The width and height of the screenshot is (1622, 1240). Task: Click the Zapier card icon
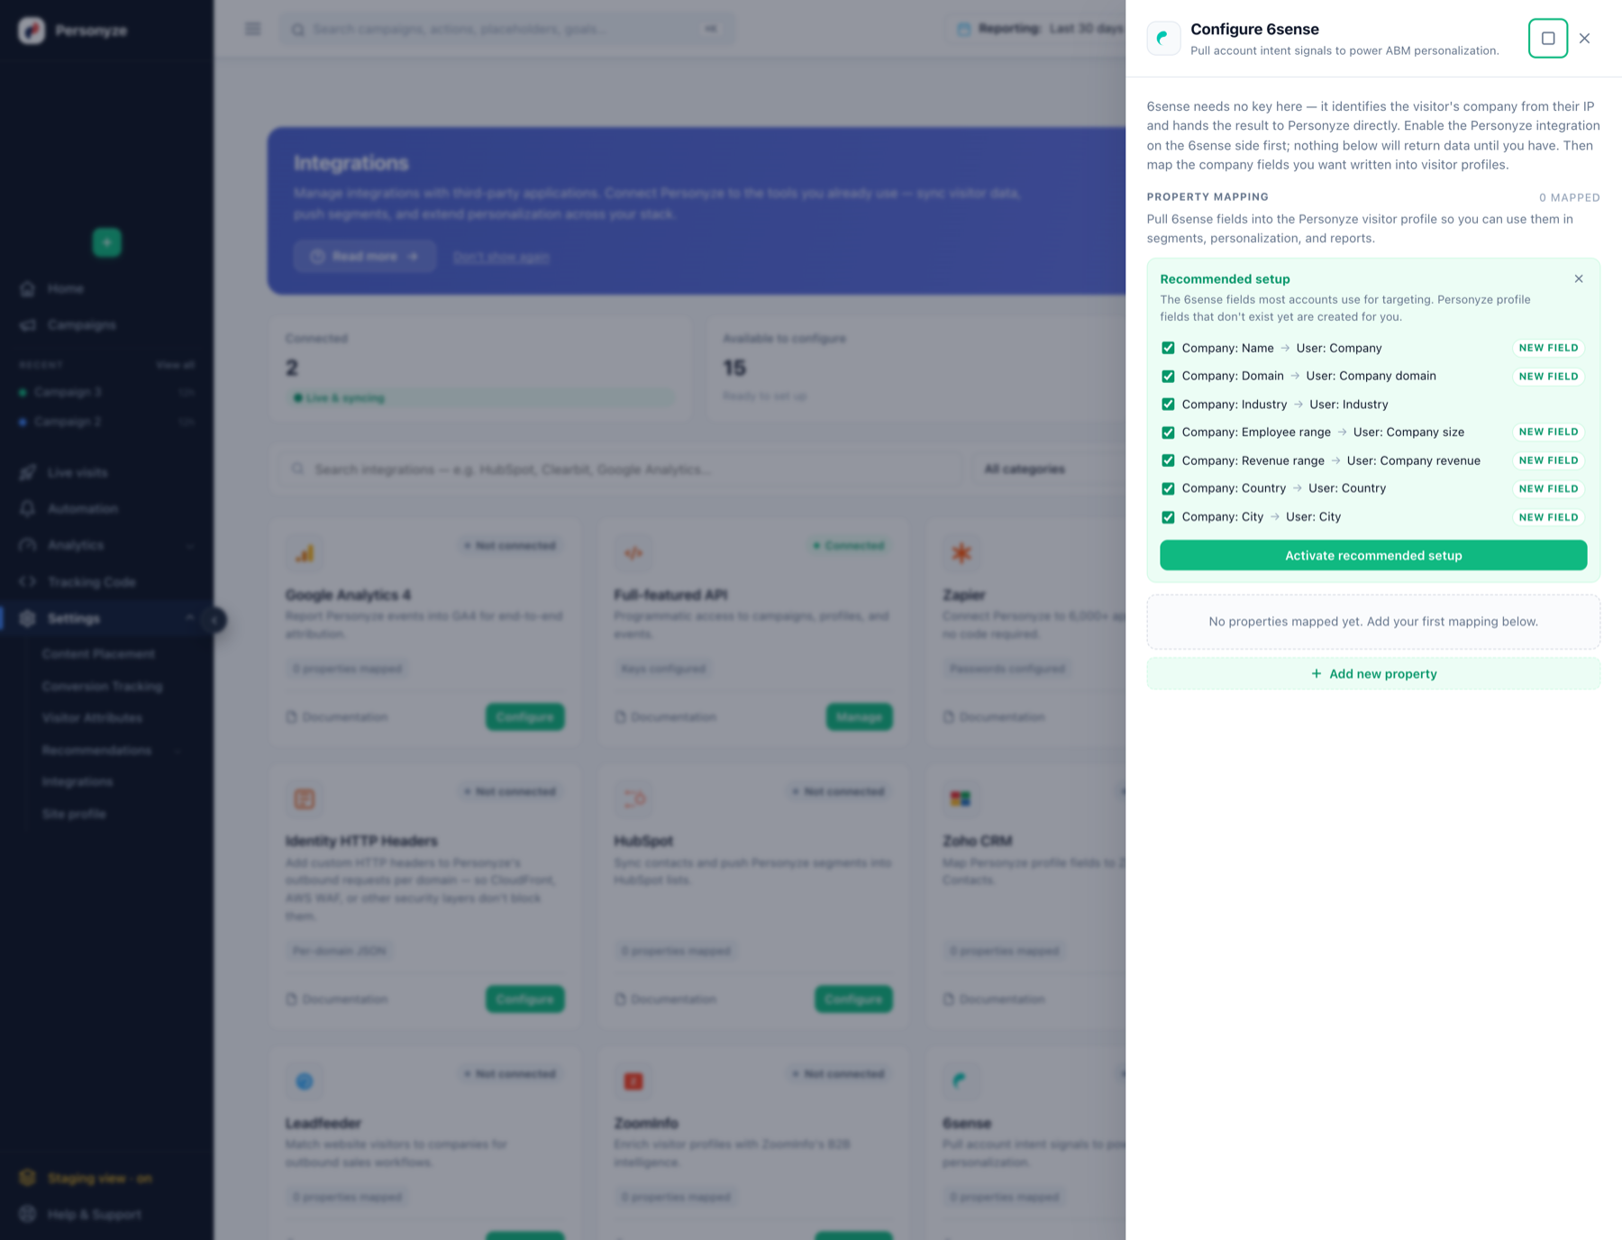click(x=961, y=552)
